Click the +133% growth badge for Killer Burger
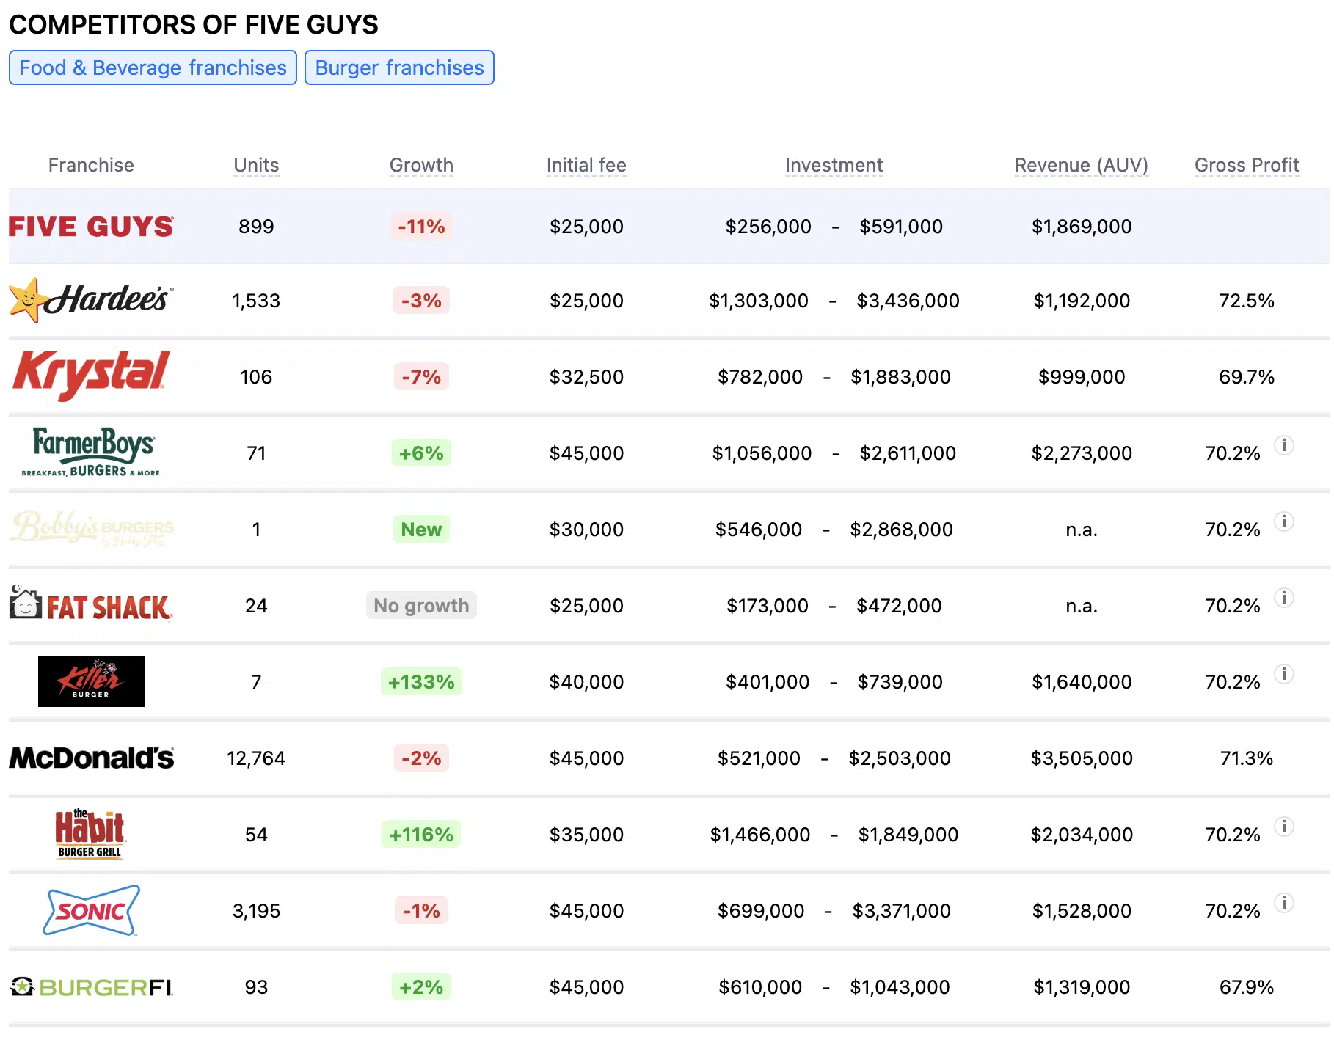This screenshot has width=1334, height=1040. point(420,681)
